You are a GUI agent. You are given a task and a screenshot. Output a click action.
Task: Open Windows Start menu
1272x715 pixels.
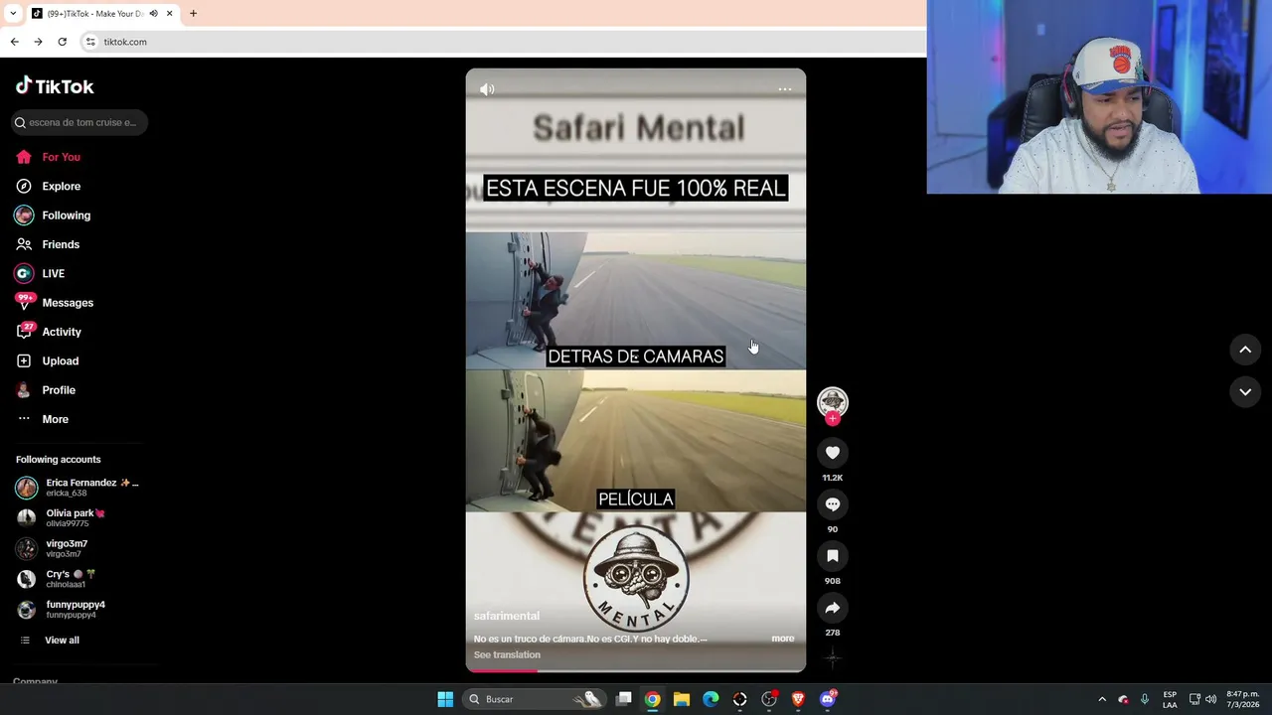(x=445, y=699)
